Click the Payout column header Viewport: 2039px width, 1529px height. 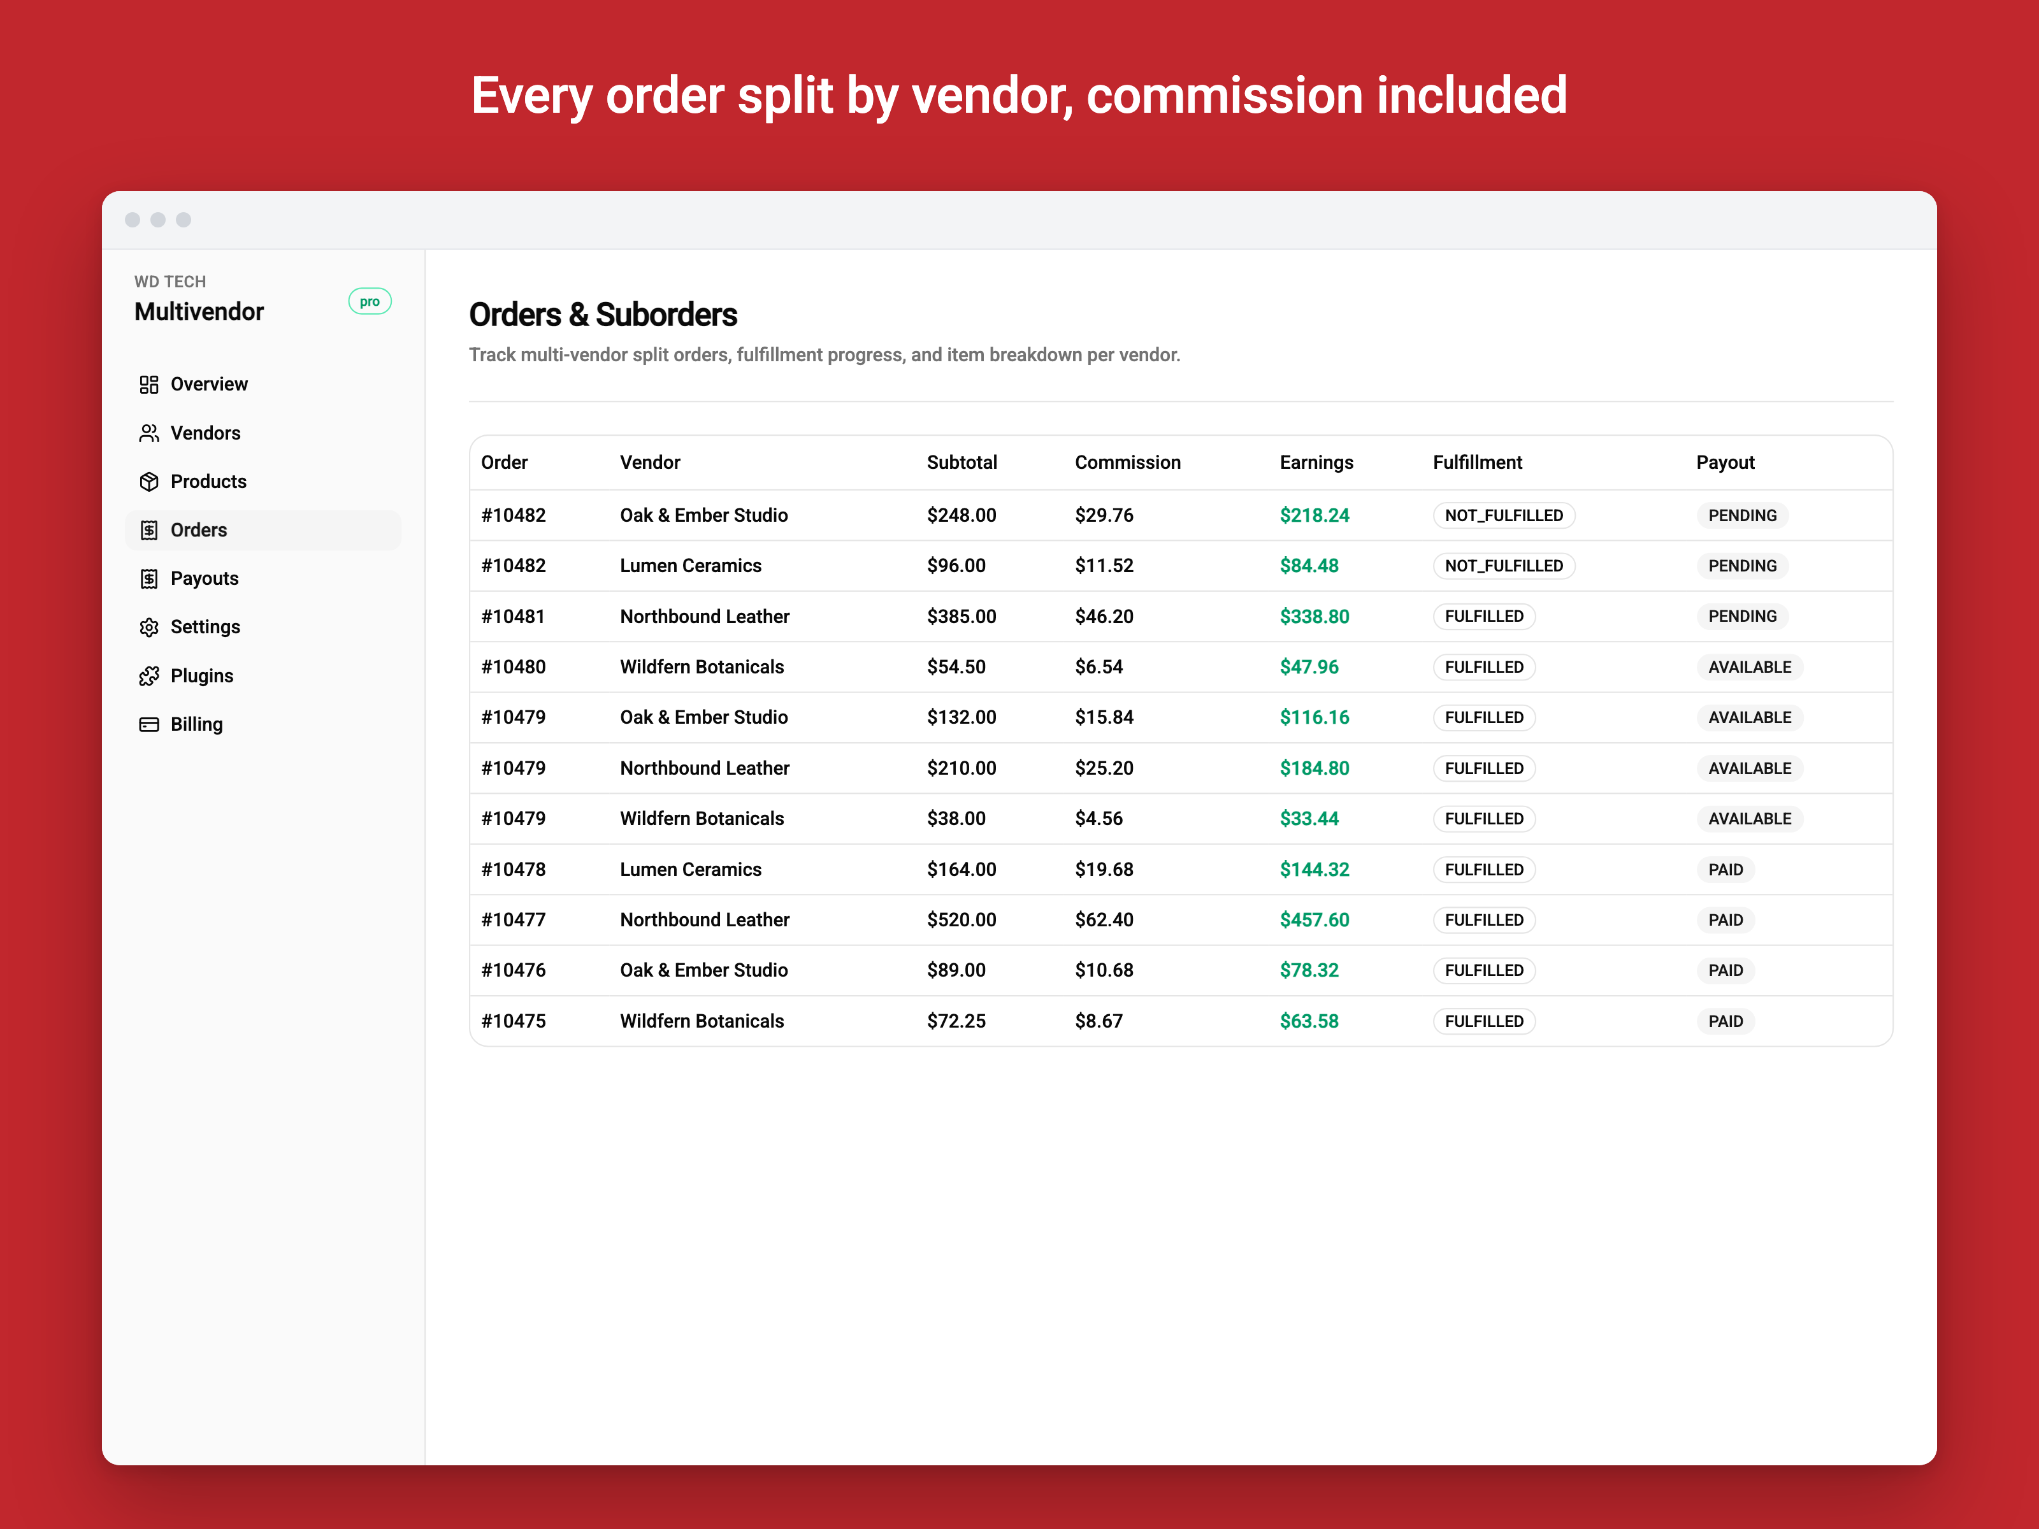[1726, 463]
